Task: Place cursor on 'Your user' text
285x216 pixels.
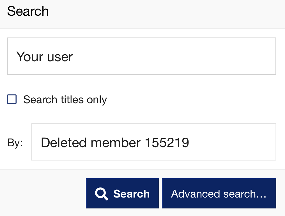Action: 45,57
